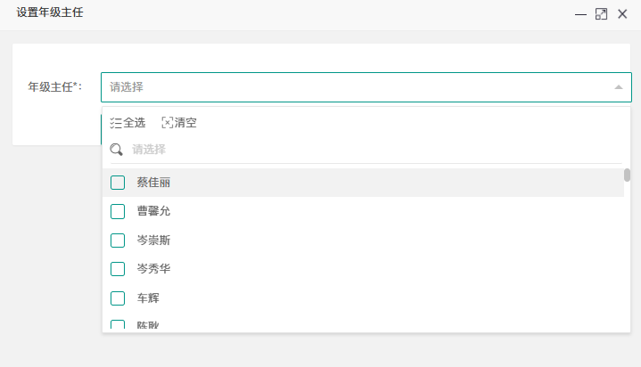The image size is (641, 367).
Task: Collapse the 年级主任 dropdown using its arrow
Action: 619,87
